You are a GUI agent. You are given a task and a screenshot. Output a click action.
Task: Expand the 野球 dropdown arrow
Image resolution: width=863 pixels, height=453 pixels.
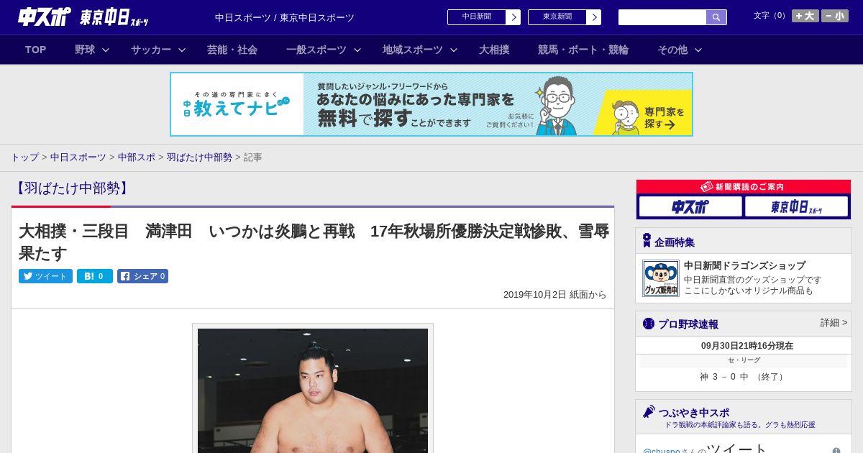(x=106, y=50)
